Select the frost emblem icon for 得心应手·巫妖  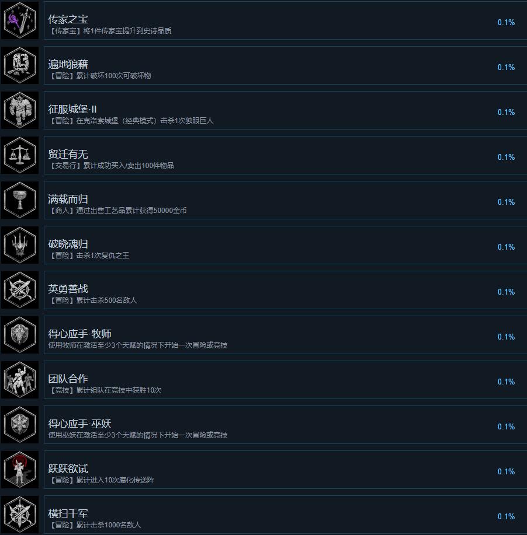20,425
